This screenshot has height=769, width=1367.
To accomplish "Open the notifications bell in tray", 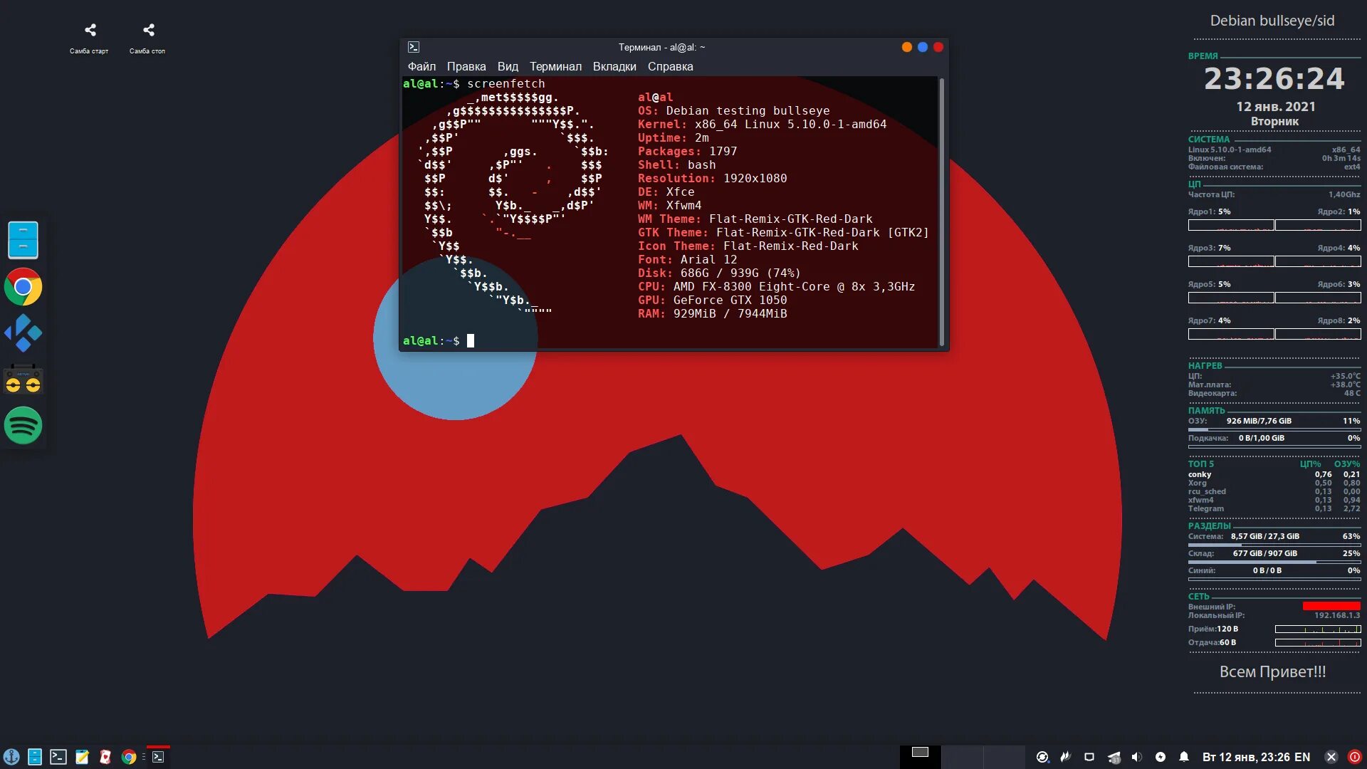I will (1184, 757).
